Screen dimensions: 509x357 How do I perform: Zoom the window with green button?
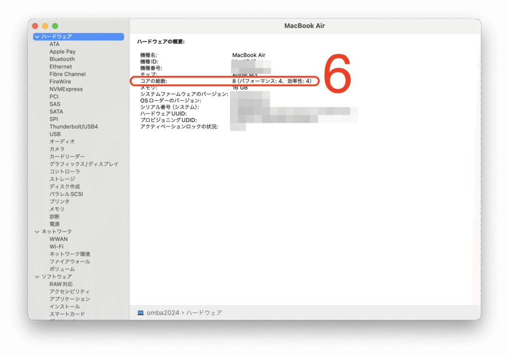[x=55, y=26]
